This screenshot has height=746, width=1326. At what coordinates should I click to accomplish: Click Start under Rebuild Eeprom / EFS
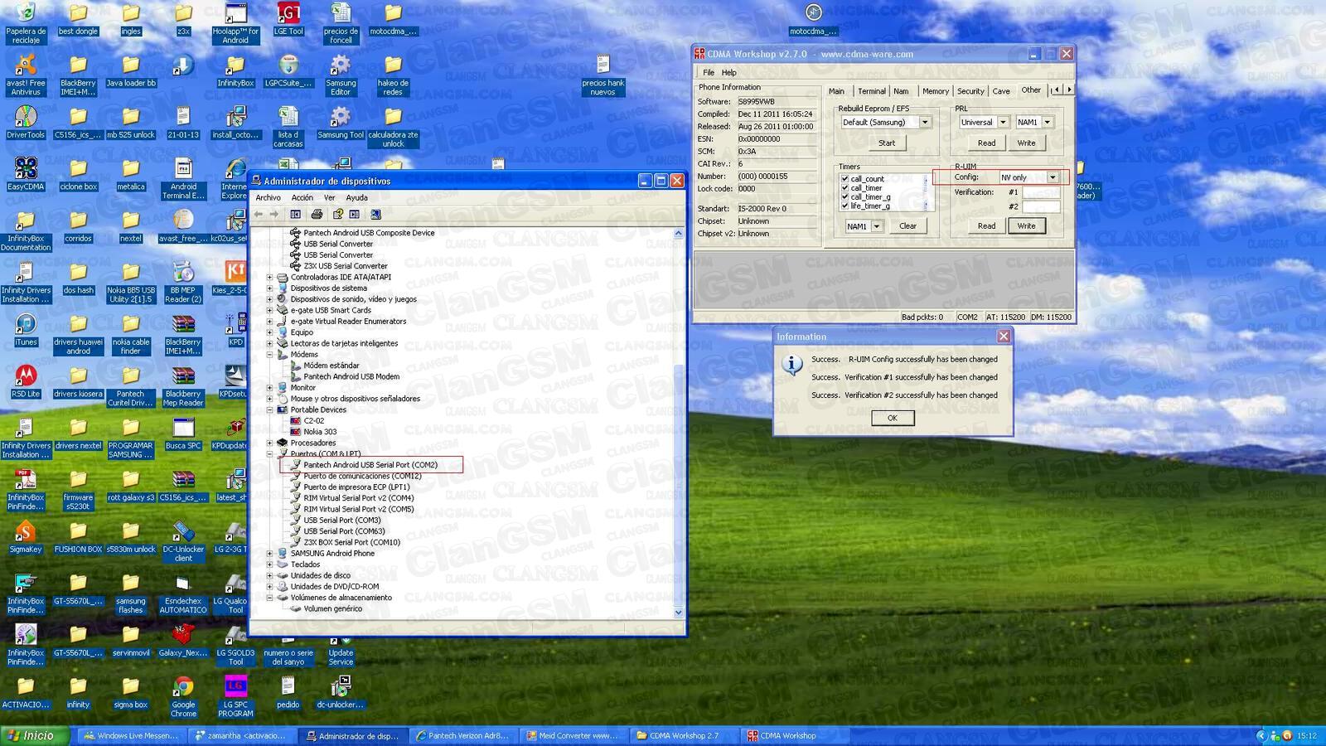tap(887, 143)
